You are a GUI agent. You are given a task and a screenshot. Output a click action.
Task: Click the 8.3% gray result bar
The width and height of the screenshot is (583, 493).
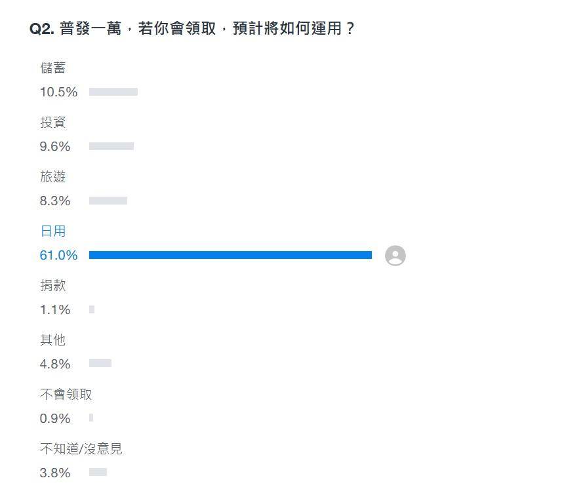tap(108, 201)
